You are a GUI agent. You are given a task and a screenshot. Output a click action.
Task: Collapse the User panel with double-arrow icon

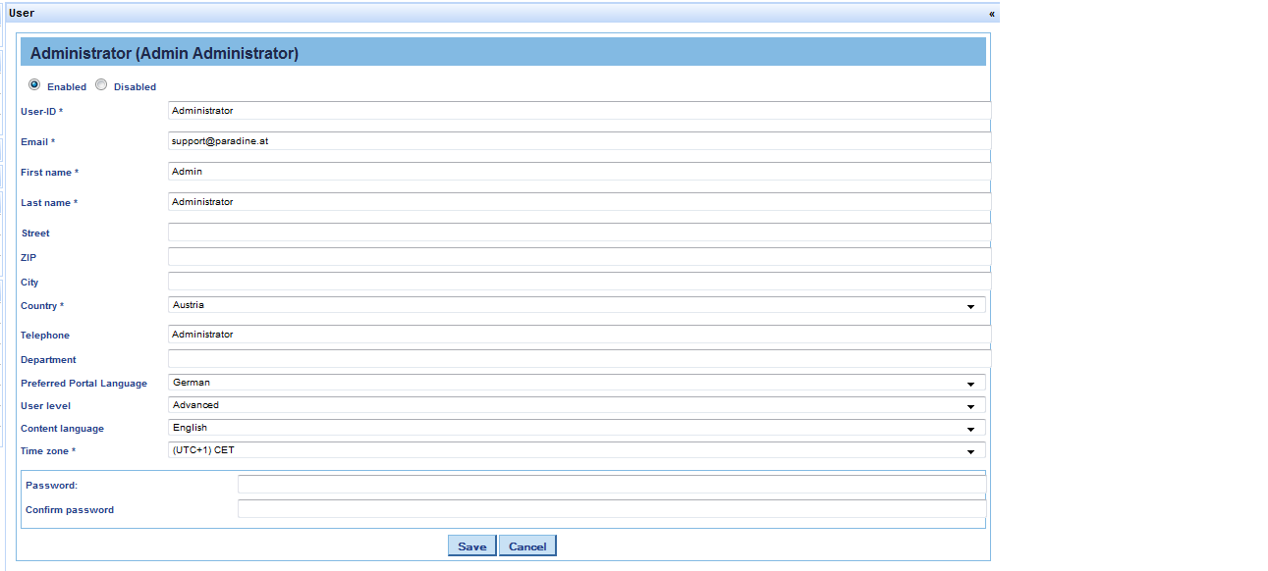click(x=991, y=14)
